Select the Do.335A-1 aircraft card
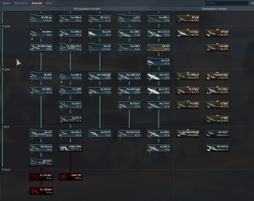This screenshot has width=254, height=201. coord(129,105)
